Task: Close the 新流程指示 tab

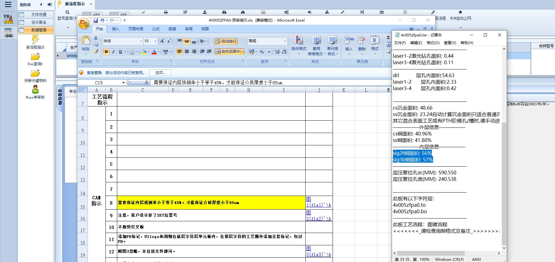Action: click(91, 4)
